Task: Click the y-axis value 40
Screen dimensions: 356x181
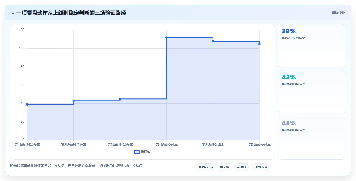Action: 23,103
